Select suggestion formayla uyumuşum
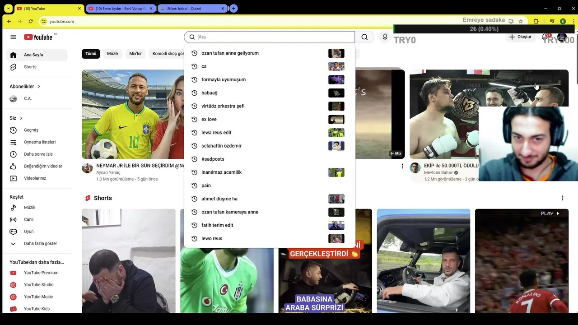This screenshot has width=578, height=325. tap(270, 79)
